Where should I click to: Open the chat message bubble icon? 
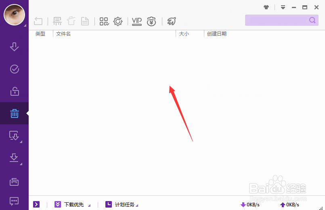pyautogui.click(x=14, y=201)
